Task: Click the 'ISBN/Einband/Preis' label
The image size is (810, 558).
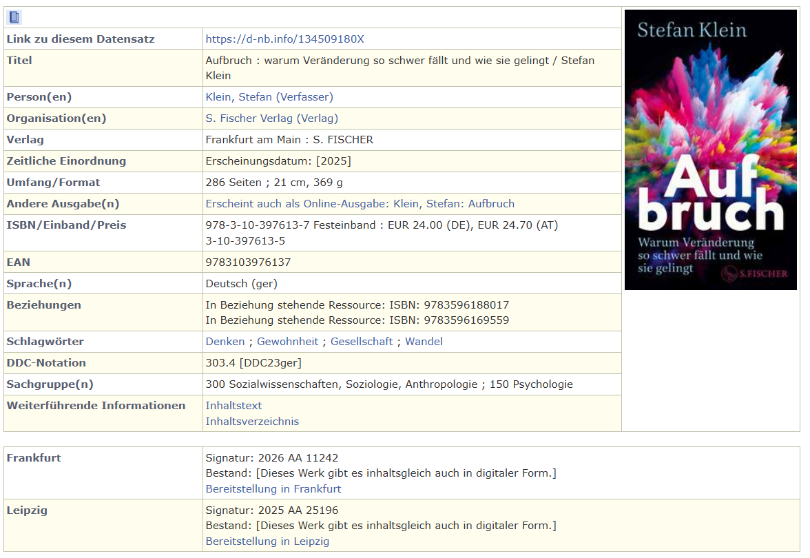Action: click(x=66, y=225)
